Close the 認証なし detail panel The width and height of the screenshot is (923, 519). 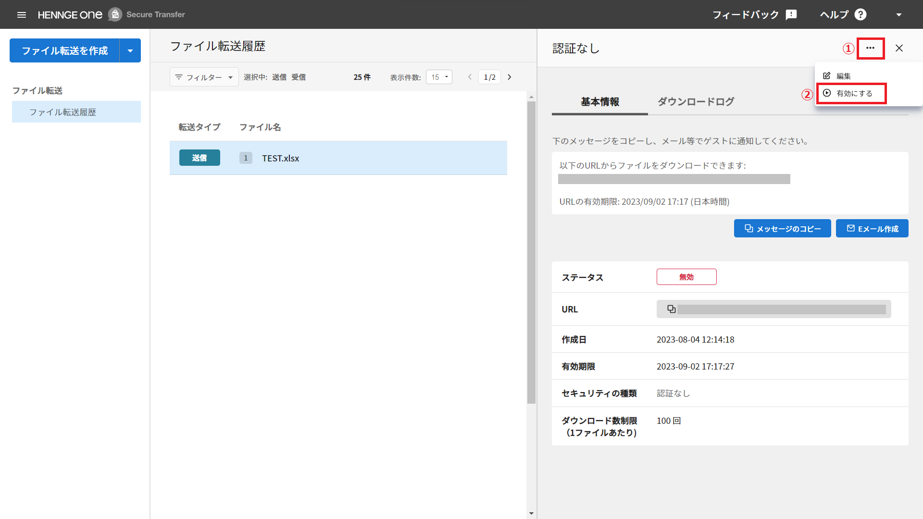[x=899, y=48]
